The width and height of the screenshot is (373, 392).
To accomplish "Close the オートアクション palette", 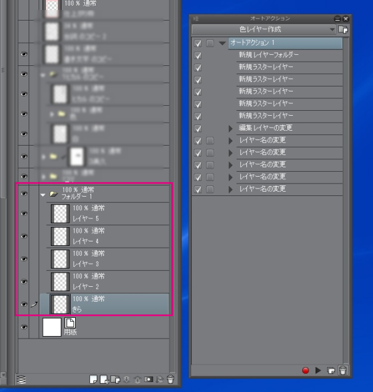I will [346, 19].
